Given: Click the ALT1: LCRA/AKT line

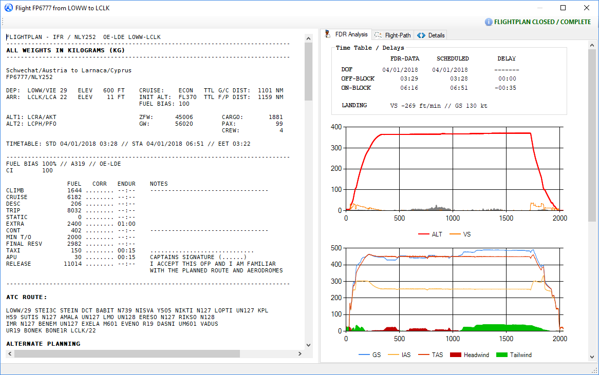Looking at the screenshot, I should (31, 117).
